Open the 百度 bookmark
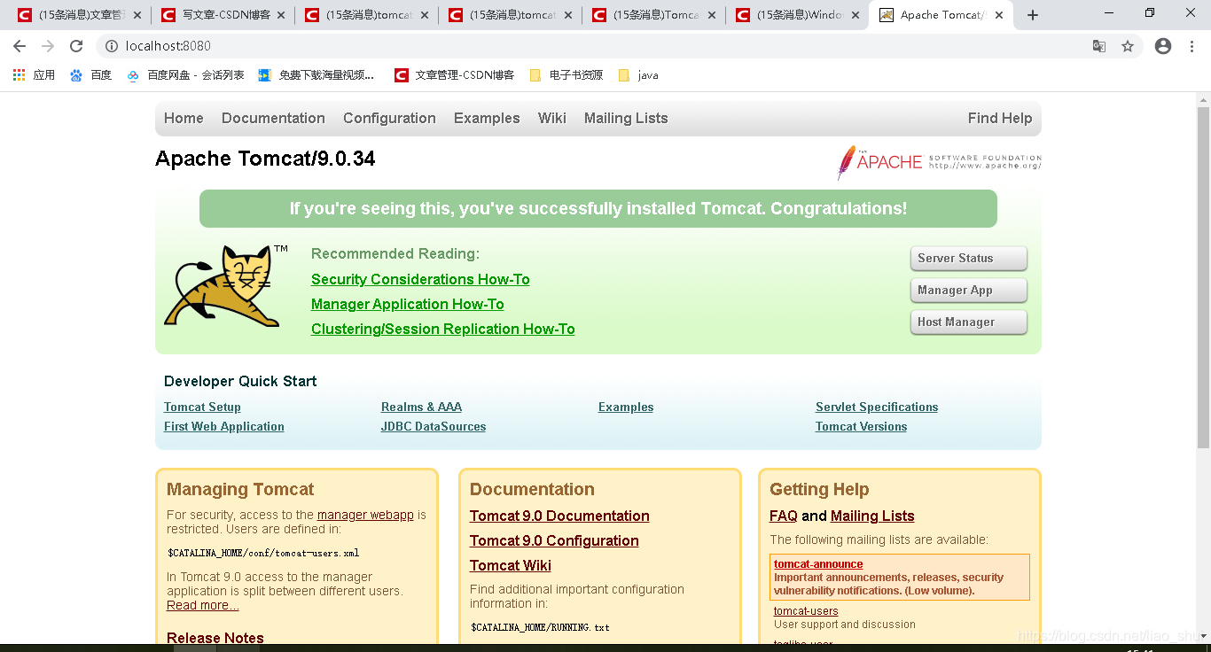The height and width of the screenshot is (652, 1211). 91,75
